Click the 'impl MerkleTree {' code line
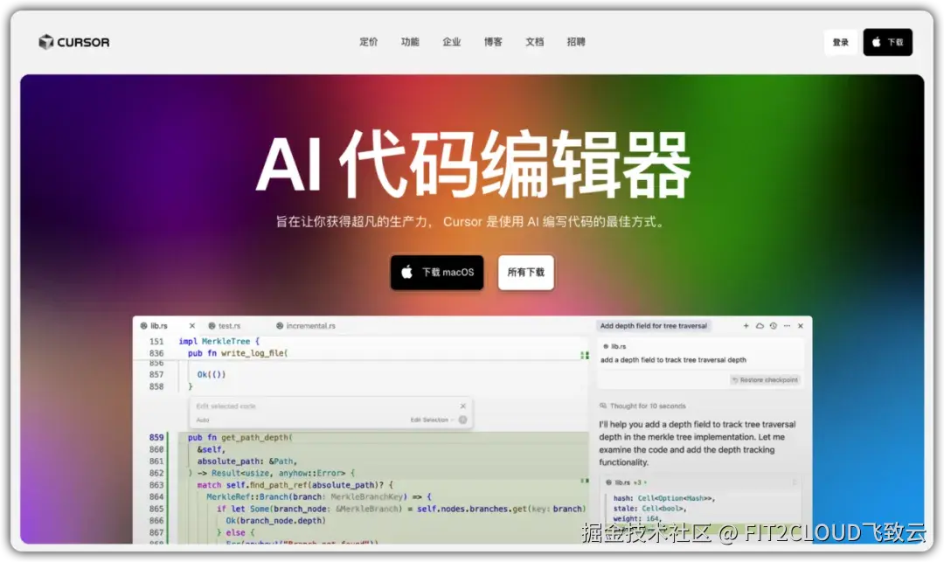Viewport: 944px width, 562px height. pyautogui.click(x=219, y=341)
